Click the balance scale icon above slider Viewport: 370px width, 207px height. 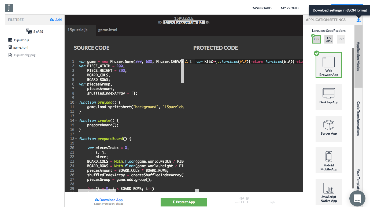(x=242, y=198)
